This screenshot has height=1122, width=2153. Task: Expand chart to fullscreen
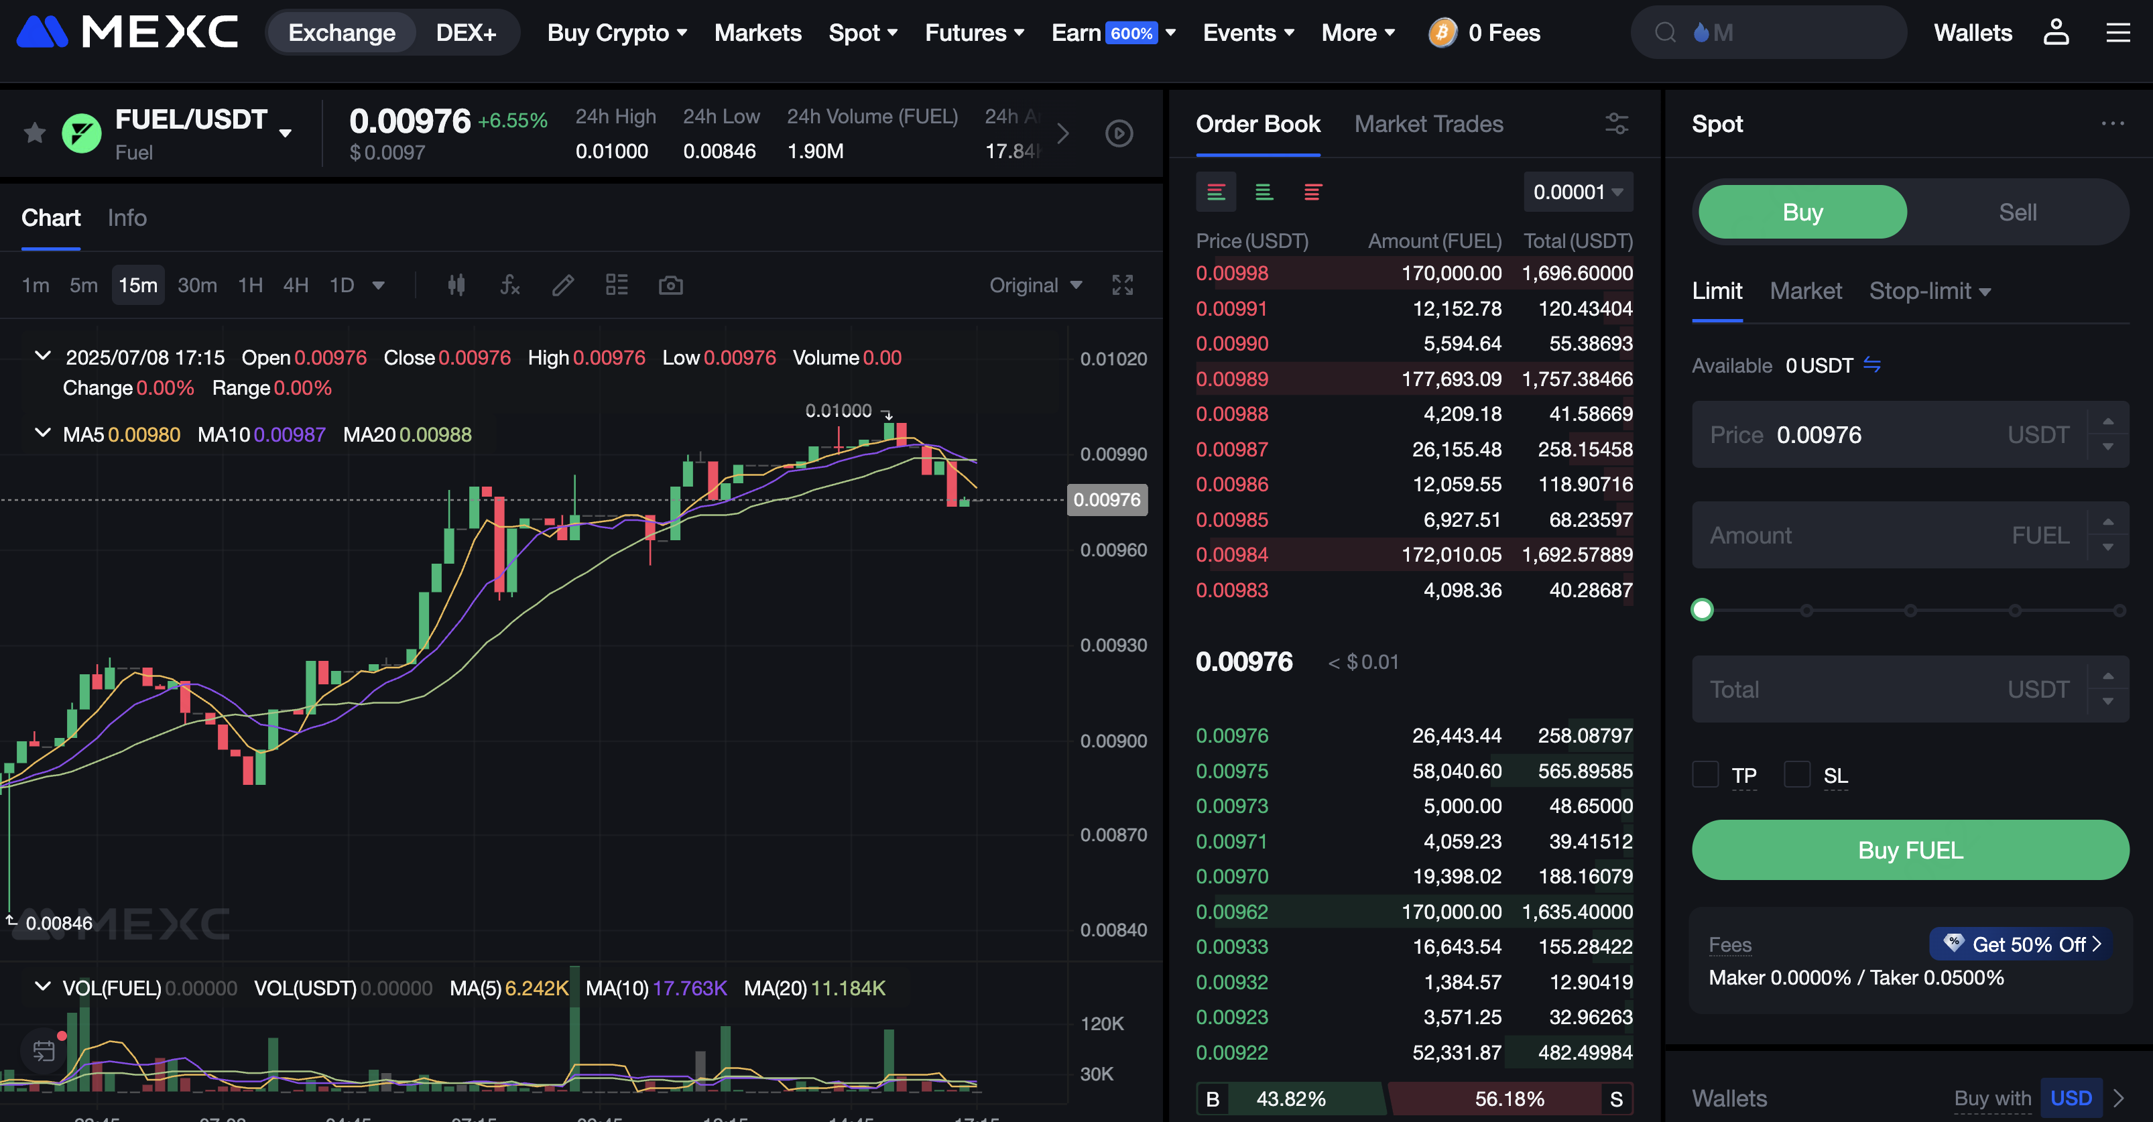1123,286
